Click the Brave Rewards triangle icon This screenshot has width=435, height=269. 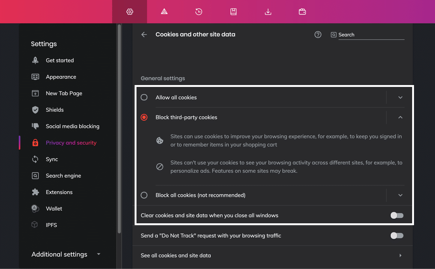click(x=164, y=12)
